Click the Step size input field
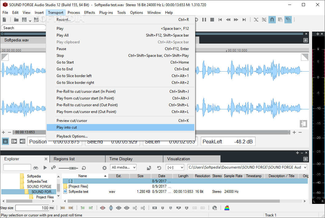Image resolution: width=325 pixels, height=218 pixels. [x=32, y=208]
